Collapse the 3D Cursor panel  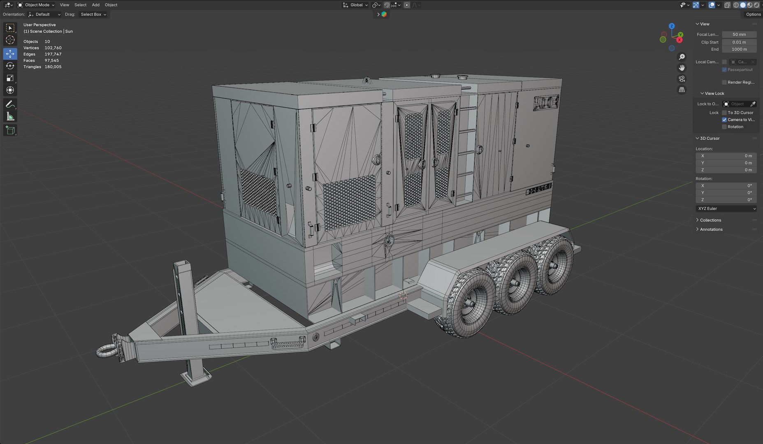pos(710,139)
